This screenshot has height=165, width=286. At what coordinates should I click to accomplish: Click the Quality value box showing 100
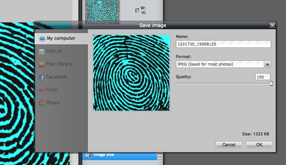[263, 77]
